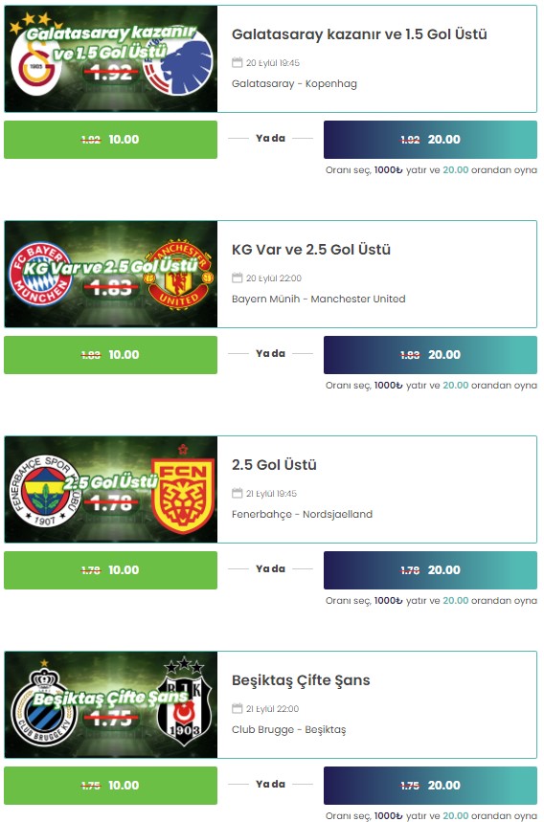Select 20.00 odds replacing 1.75
The image size is (544, 822).
[430, 786]
